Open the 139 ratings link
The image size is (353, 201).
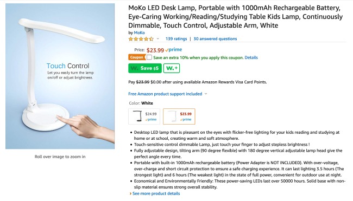coord(177,38)
